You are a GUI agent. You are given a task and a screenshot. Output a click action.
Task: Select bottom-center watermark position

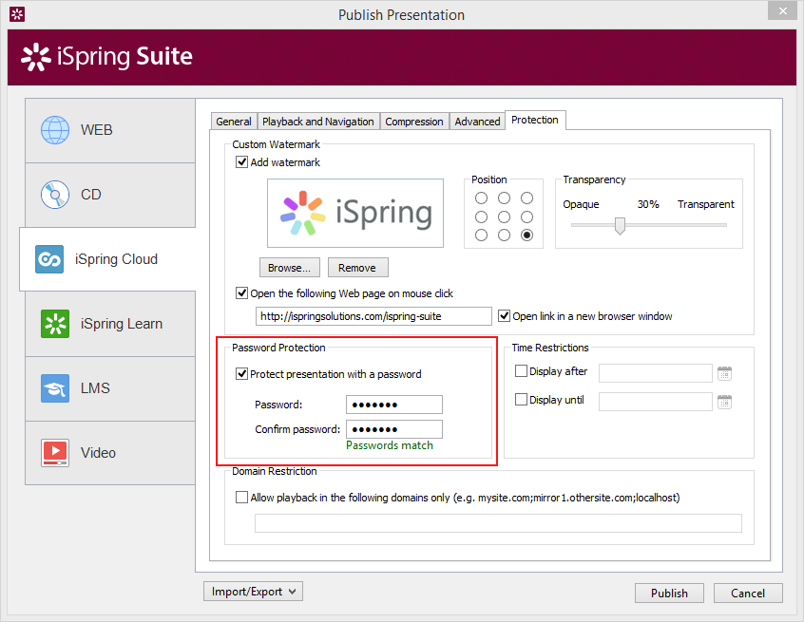pos(504,236)
